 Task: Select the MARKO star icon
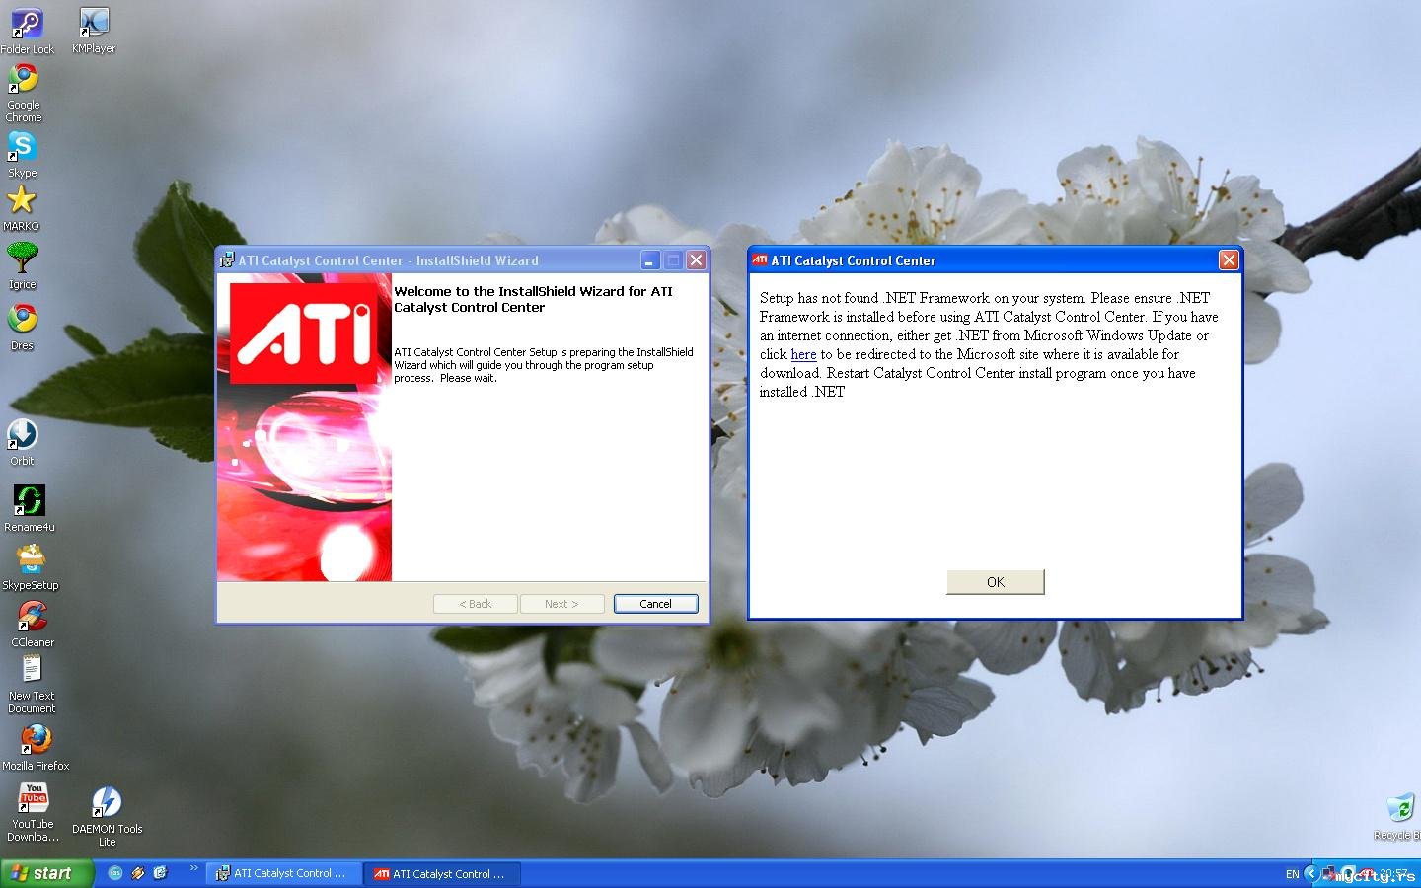(x=21, y=208)
